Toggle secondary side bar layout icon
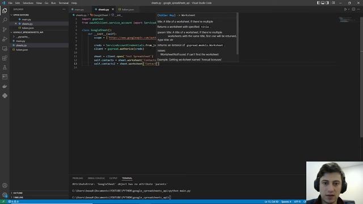Screen dimensions: 363x204 (327, 3)
